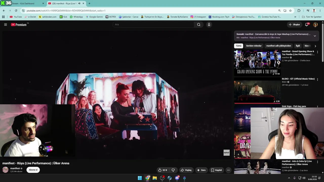
Task: Open Discord from taskbar
Action: [177, 178]
